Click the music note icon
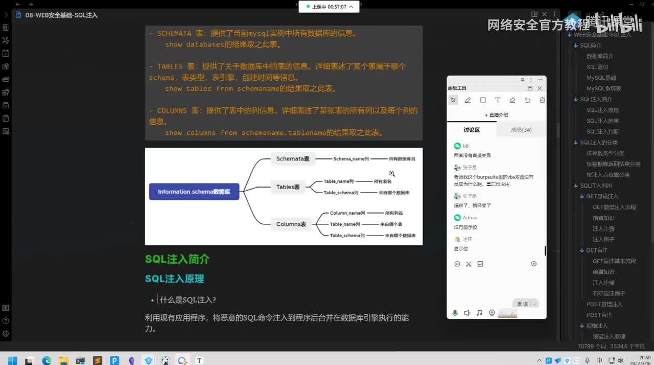Image resolution: width=654 pixels, height=365 pixels. coord(479,313)
